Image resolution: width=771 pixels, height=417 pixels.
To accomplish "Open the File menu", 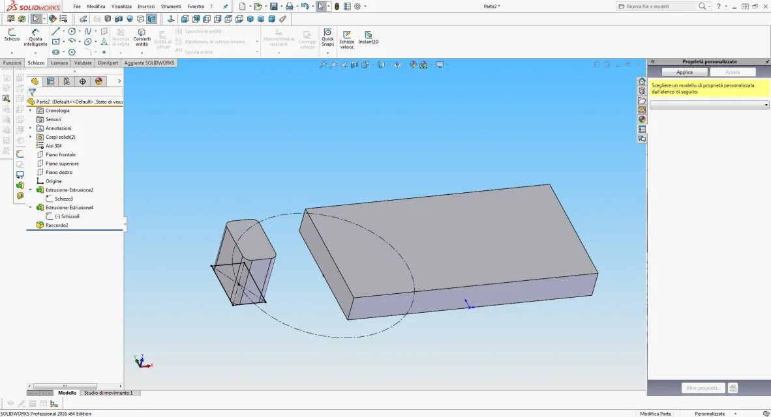I will click(77, 7).
